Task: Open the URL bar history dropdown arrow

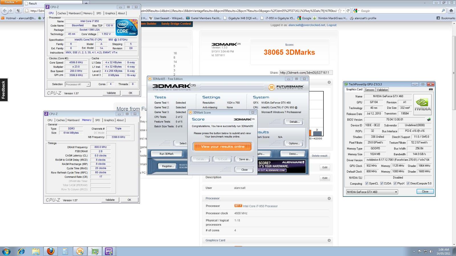Action: [344, 11]
